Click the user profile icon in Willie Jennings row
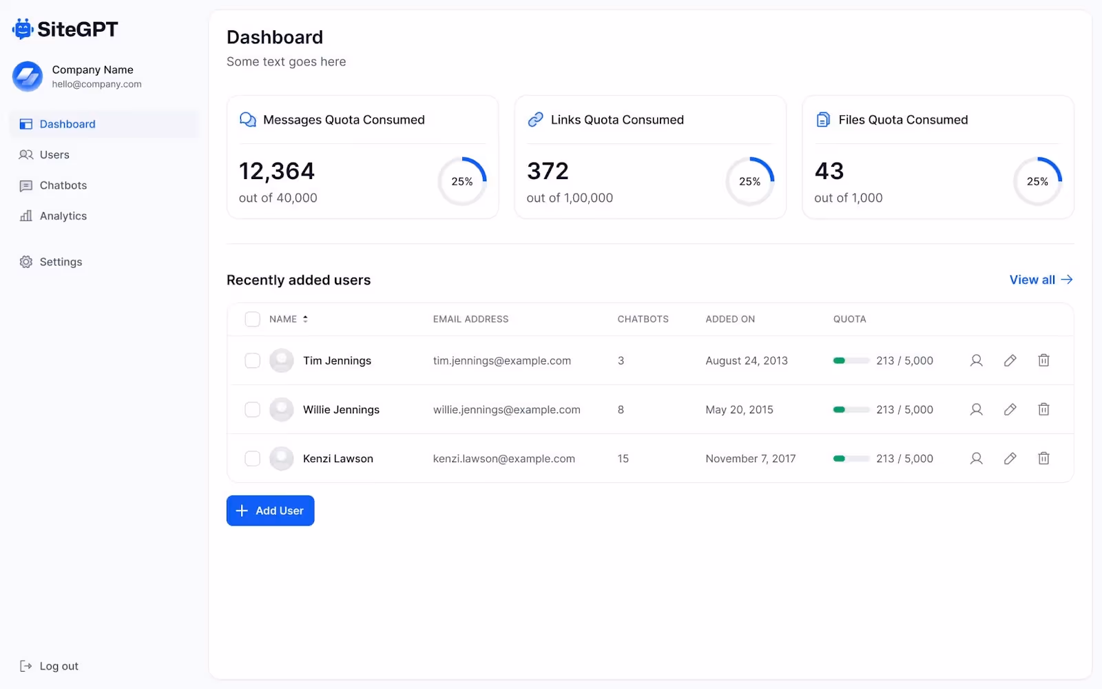The height and width of the screenshot is (689, 1102). tap(976, 409)
